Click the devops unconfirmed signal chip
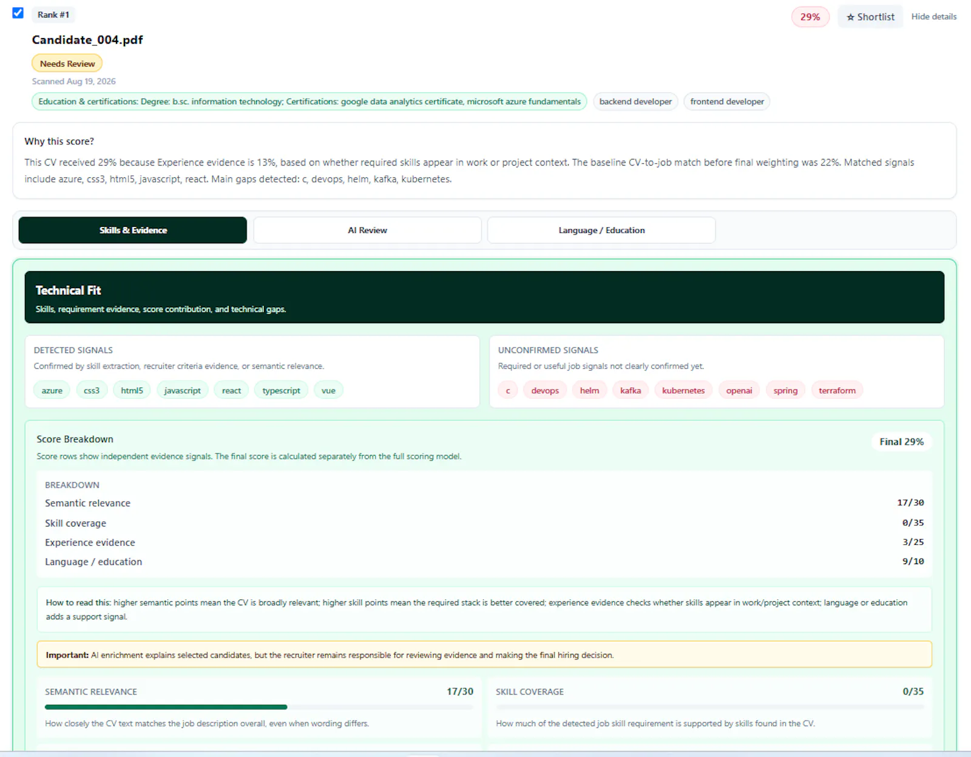This screenshot has width=971, height=757. [545, 391]
